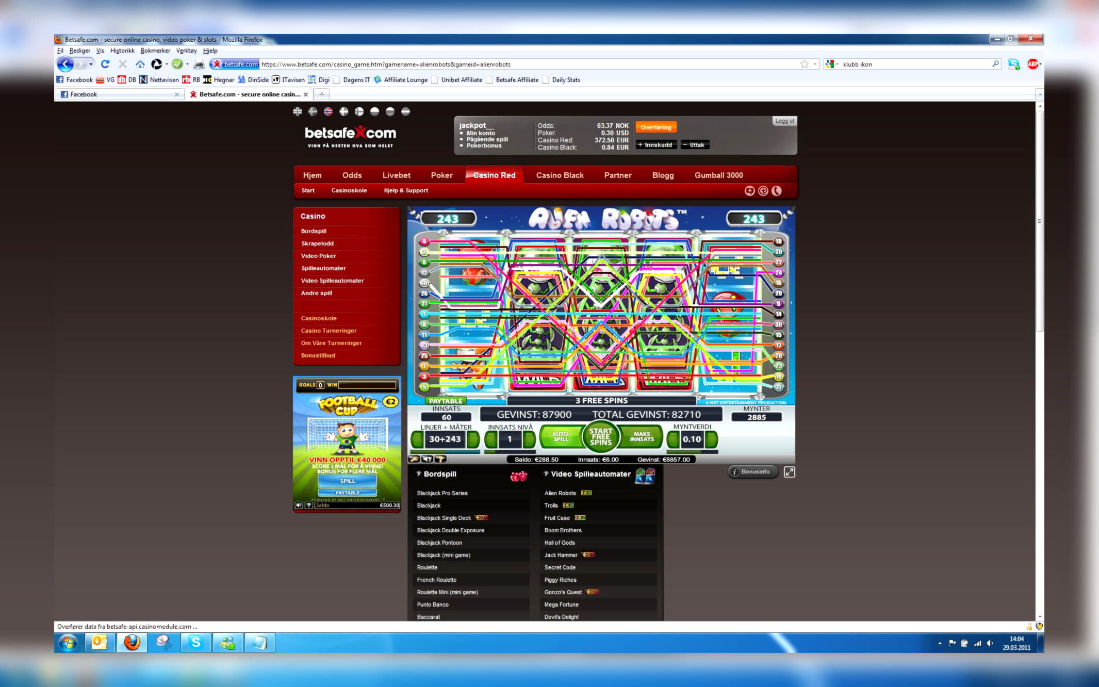Open Video Poker in Casino sidebar

[318, 256]
